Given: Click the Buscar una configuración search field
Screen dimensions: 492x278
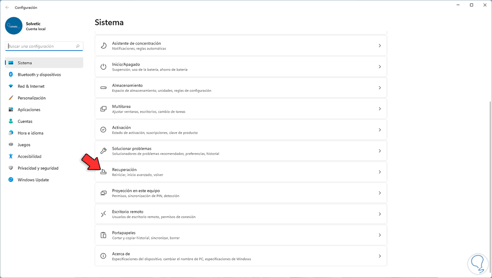Looking at the screenshot, I should (x=41, y=46).
